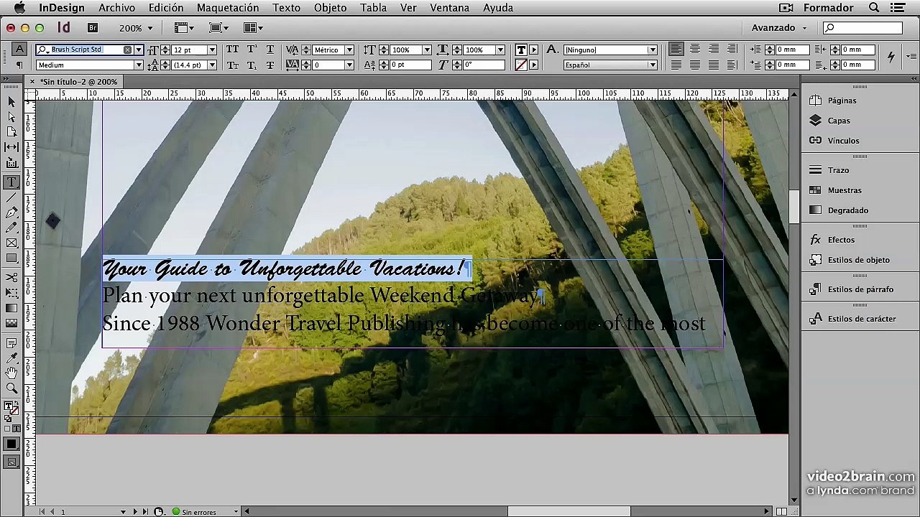
Task: Open the Edición menu
Action: point(166,8)
